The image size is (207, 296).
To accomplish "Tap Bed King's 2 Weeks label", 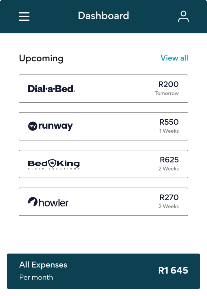I will [169, 169].
